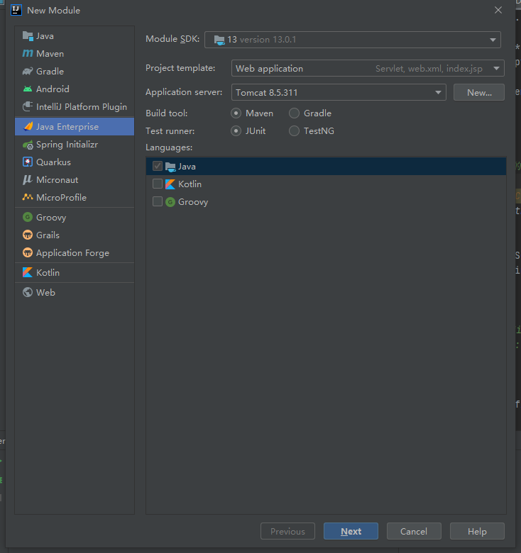Image resolution: width=521 pixels, height=553 pixels.
Task: Click the Groovy row text in Languages list
Action: pyautogui.click(x=193, y=202)
